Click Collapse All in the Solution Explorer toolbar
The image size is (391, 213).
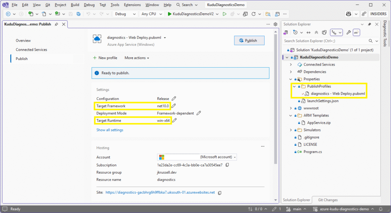[x=316, y=32]
